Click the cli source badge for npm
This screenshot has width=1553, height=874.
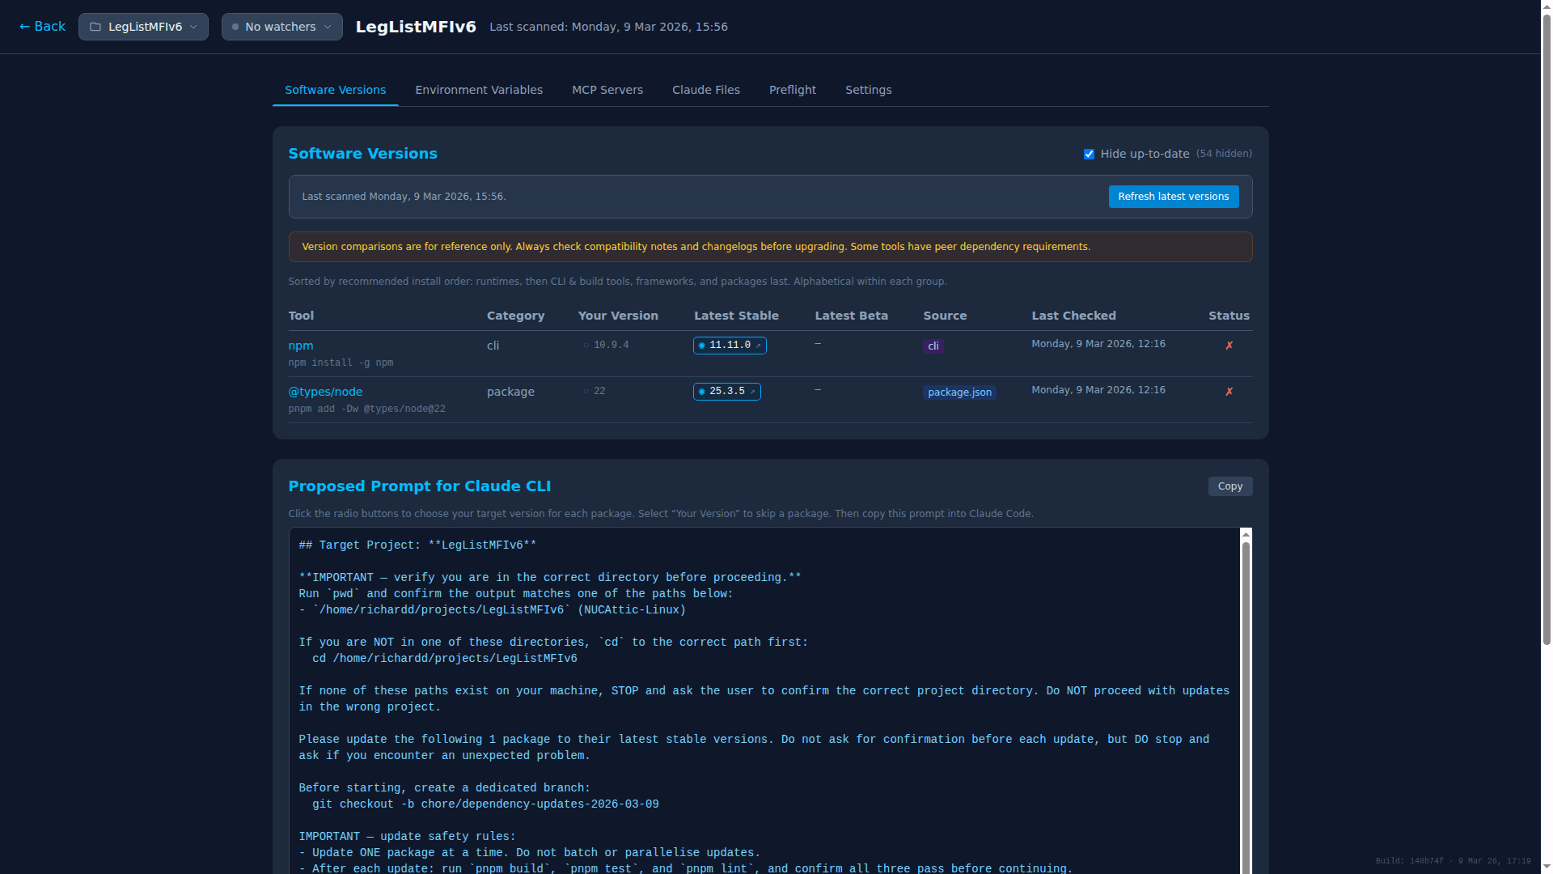tap(933, 346)
